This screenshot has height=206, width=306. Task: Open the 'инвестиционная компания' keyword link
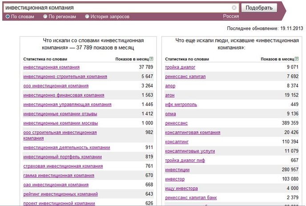tap(51, 67)
